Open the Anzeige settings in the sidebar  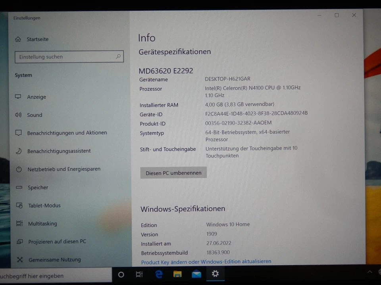37,97
